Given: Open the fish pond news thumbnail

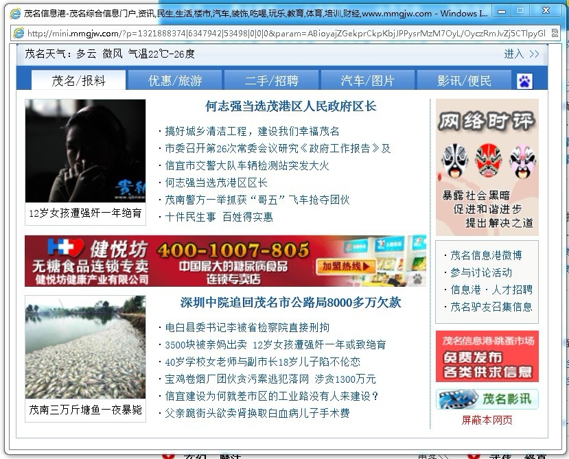Looking at the screenshot, I should point(85,347).
